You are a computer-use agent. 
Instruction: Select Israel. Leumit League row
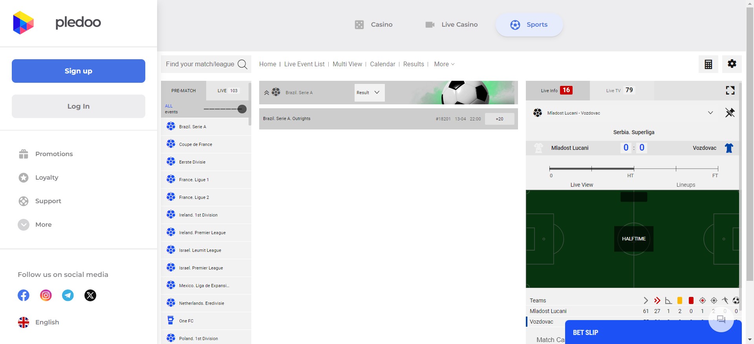point(206,250)
